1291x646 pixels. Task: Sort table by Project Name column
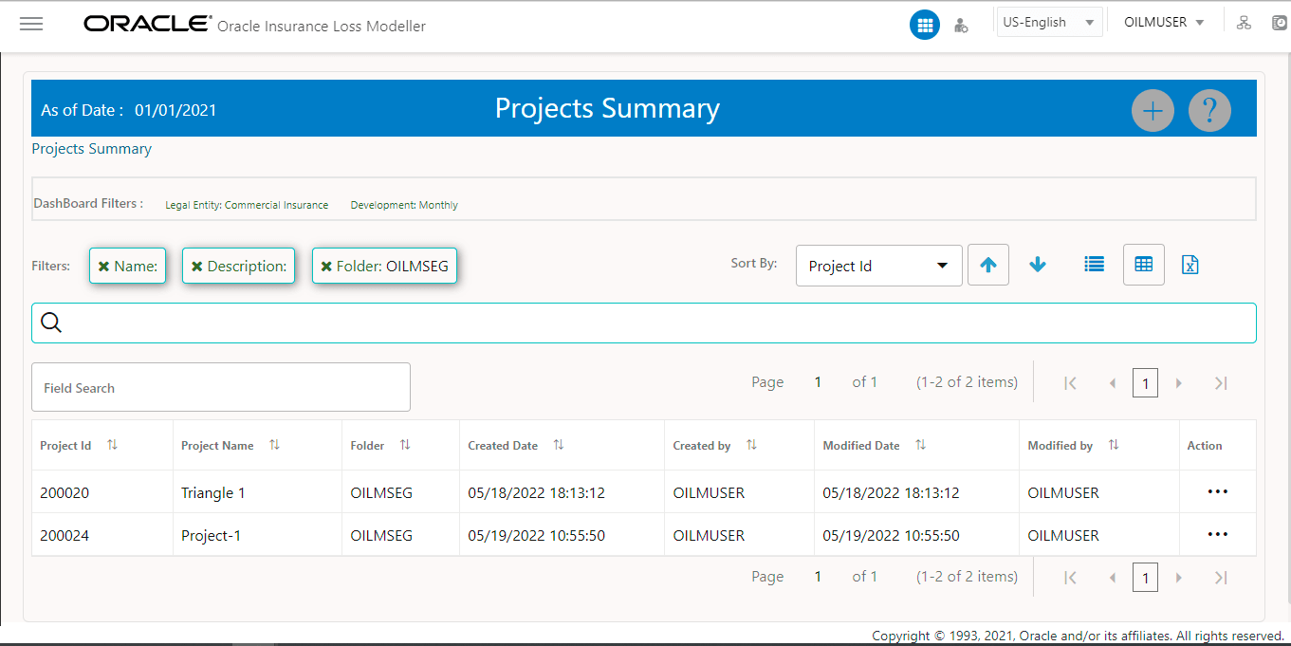274,445
